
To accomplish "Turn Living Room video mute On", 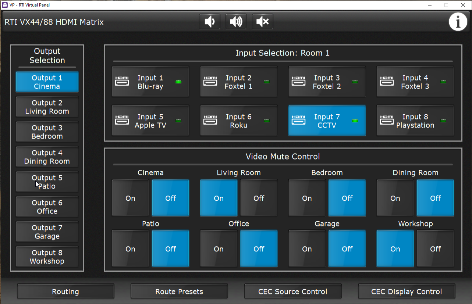I will [219, 198].
